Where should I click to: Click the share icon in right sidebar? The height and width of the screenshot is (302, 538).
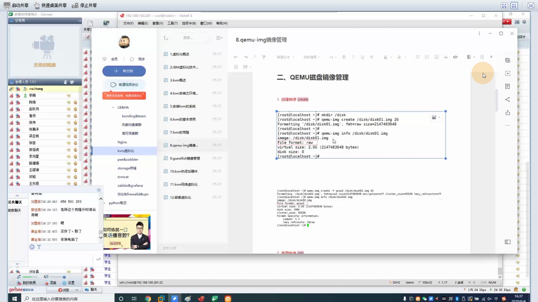click(x=508, y=100)
